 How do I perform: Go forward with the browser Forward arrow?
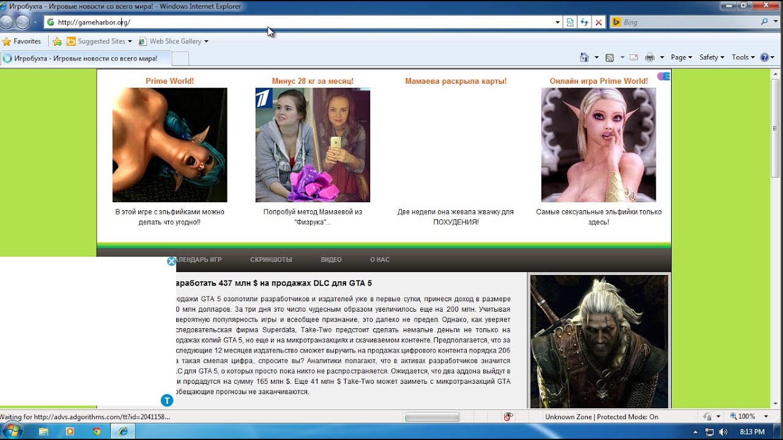click(23, 22)
